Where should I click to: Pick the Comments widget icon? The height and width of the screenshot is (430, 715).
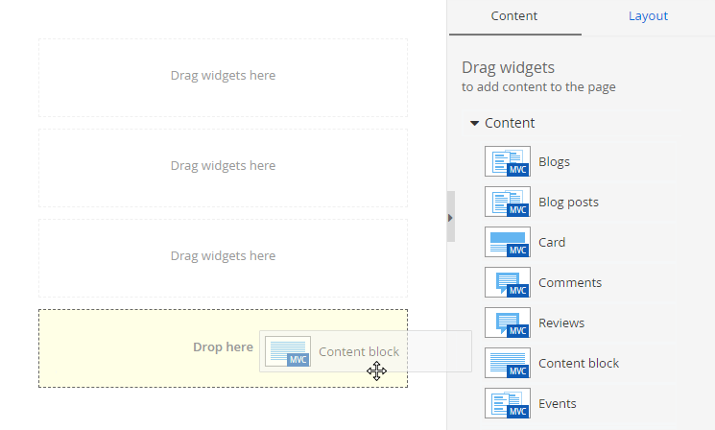tap(507, 282)
